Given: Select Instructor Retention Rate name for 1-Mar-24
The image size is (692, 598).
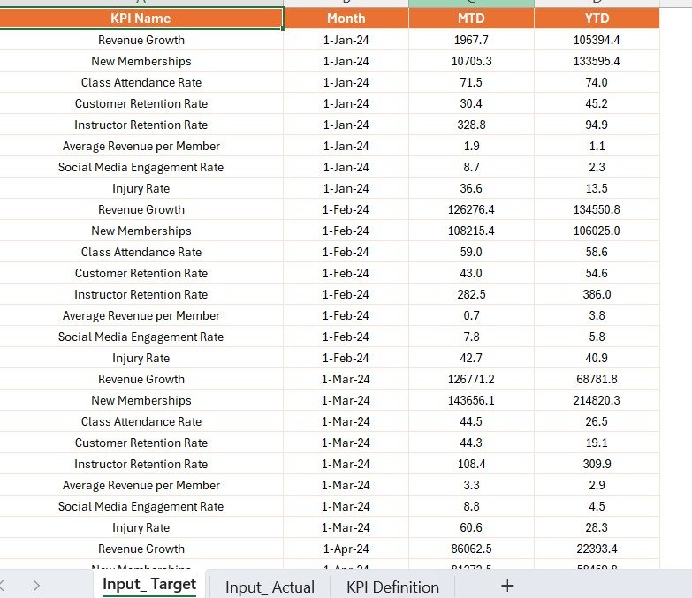Looking at the screenshot, I should point(141,463).
